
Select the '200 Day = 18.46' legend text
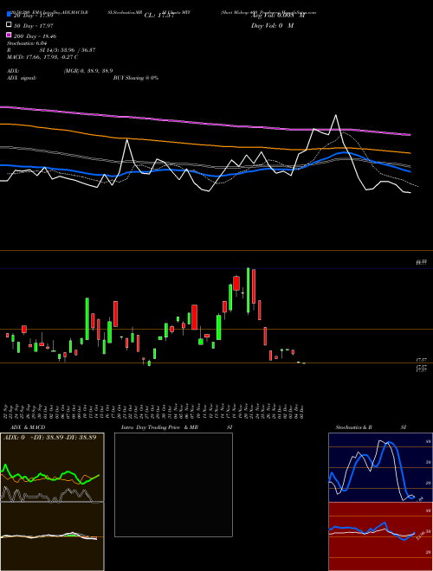(x=35, y=36)
